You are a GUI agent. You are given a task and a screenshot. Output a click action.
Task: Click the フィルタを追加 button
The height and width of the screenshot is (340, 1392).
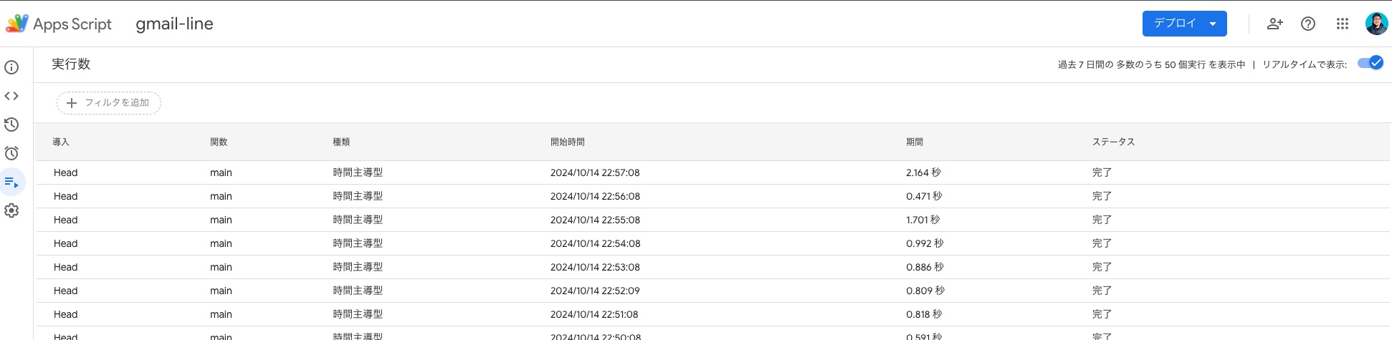point(109,103)
